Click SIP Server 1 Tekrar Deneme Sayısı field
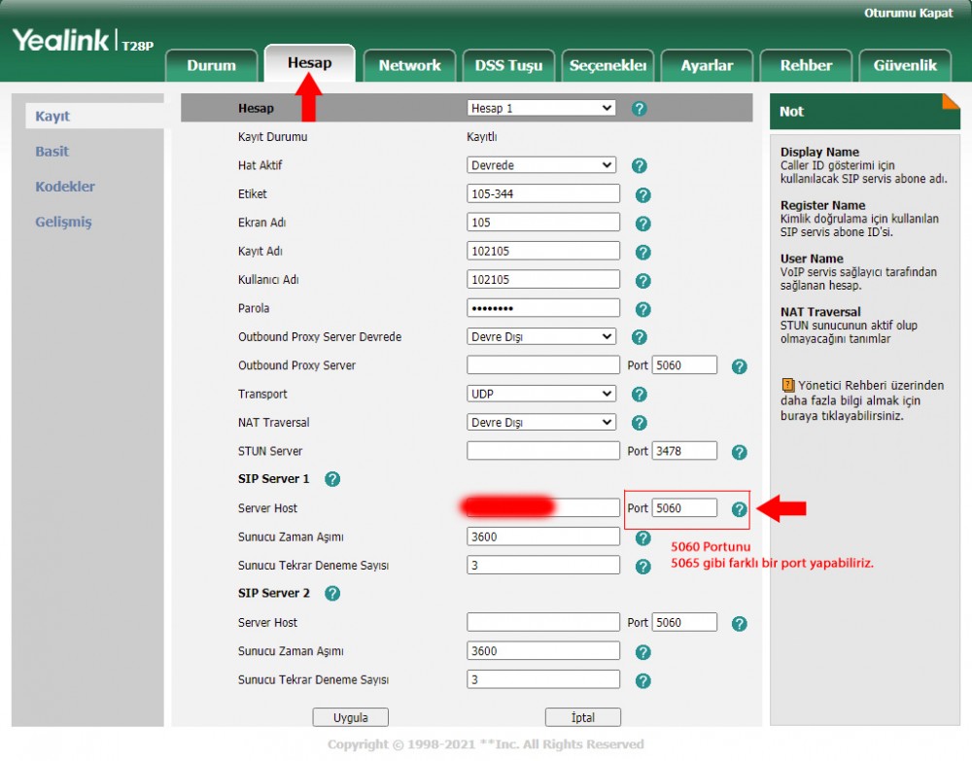Viewport: 972px width, 761px height. click(x=543, y=566)
